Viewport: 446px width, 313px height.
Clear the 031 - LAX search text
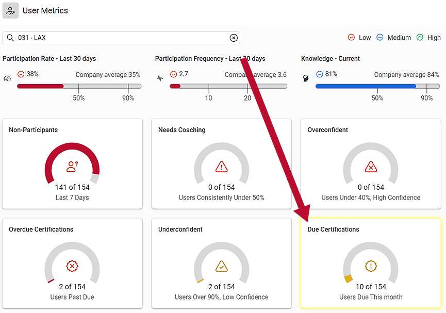tap(234, 38)
